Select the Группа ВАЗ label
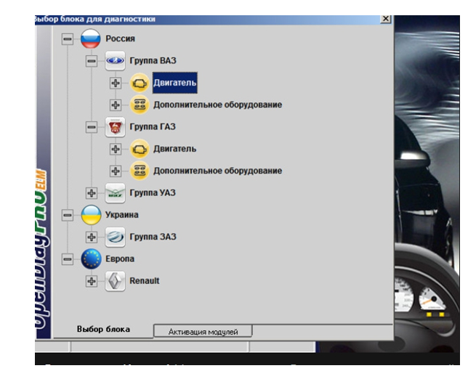The height and width of the screenshot is (371, 468). 153,61
